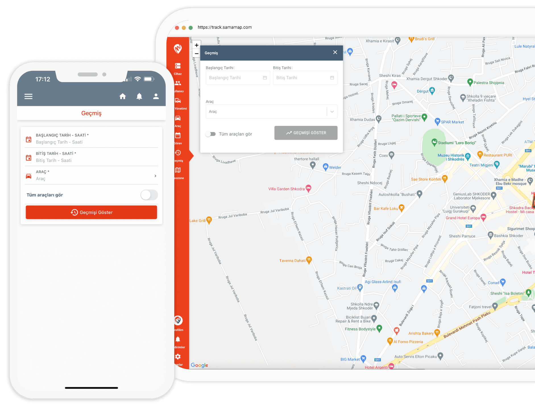This screenshot has height=408, width=535.
Task: Tap calendar icon beside Başlangıç Tarih - Saati
Action: (x=29, y=139)
